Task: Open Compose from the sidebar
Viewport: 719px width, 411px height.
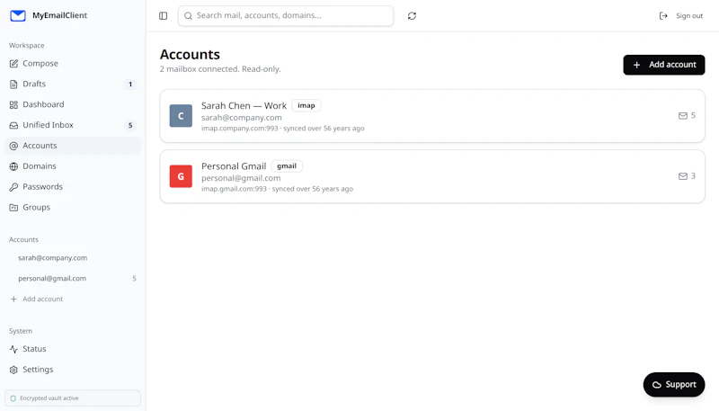Action: tap(73, 63)
